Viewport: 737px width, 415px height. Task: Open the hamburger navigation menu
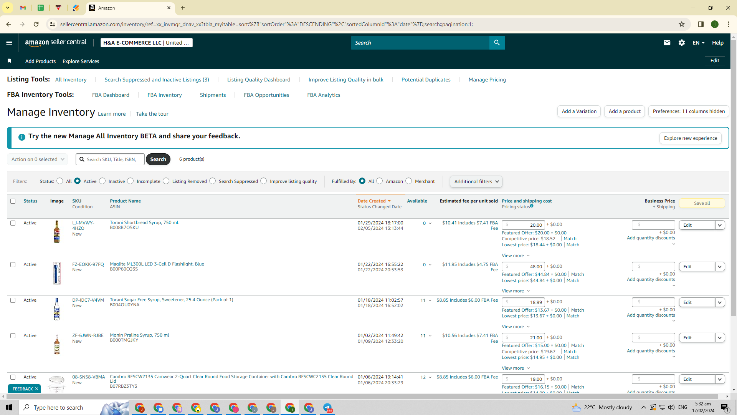(9, 43)
